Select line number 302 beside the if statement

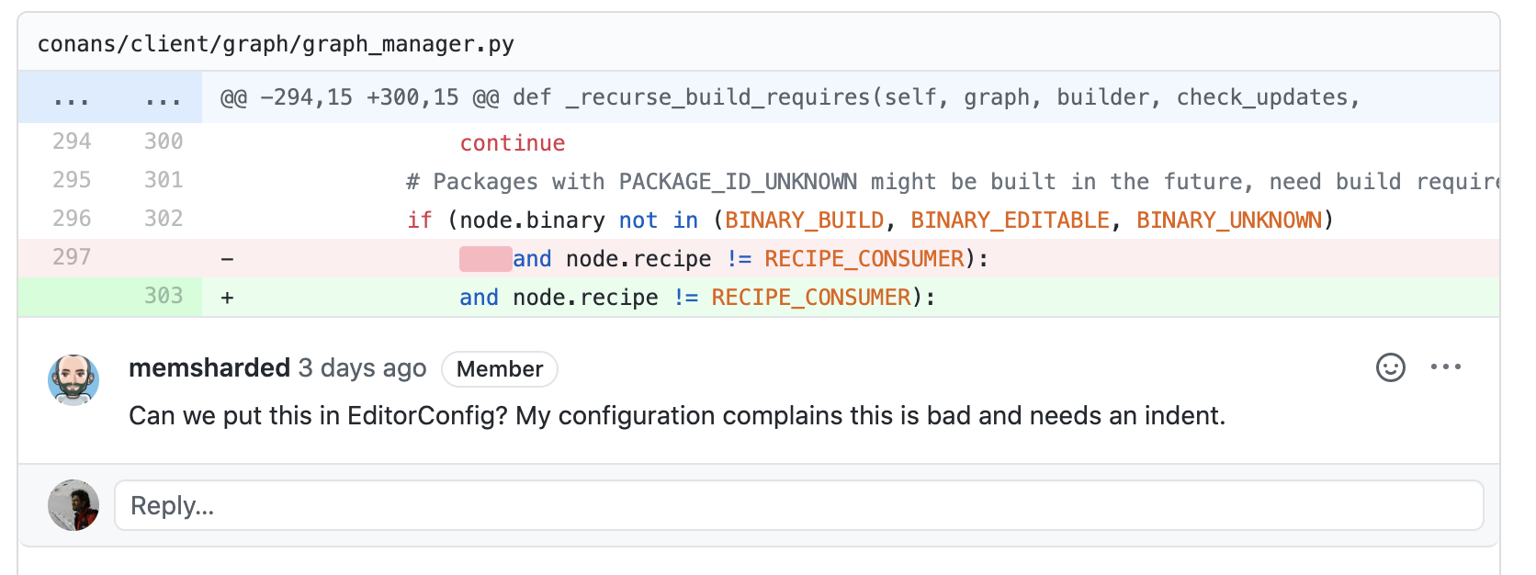164,219
